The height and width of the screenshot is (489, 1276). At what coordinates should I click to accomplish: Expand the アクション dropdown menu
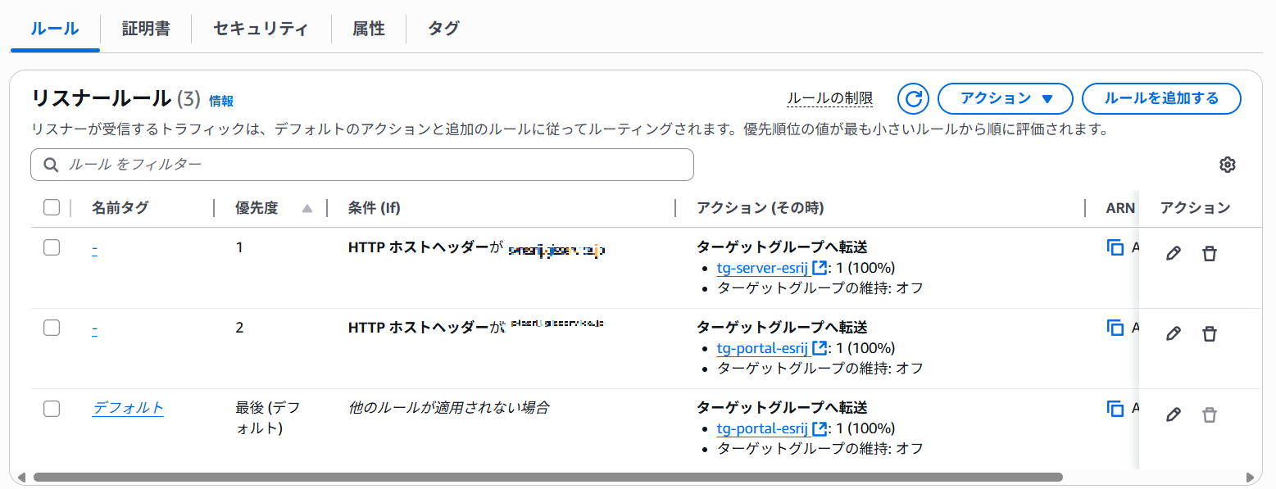(1005, 99)
